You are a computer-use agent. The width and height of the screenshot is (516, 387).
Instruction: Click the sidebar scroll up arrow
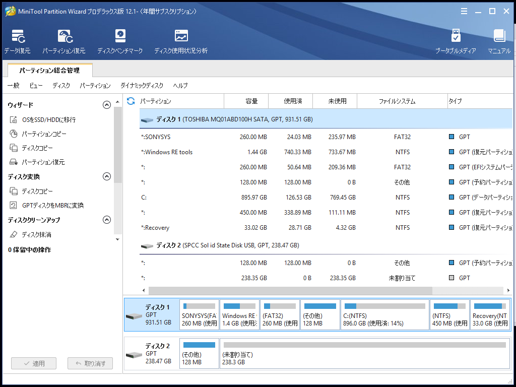pos(117,102)
